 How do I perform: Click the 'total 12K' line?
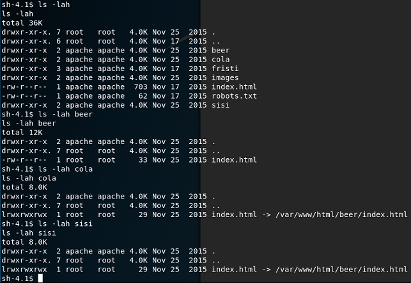(22, 132)
